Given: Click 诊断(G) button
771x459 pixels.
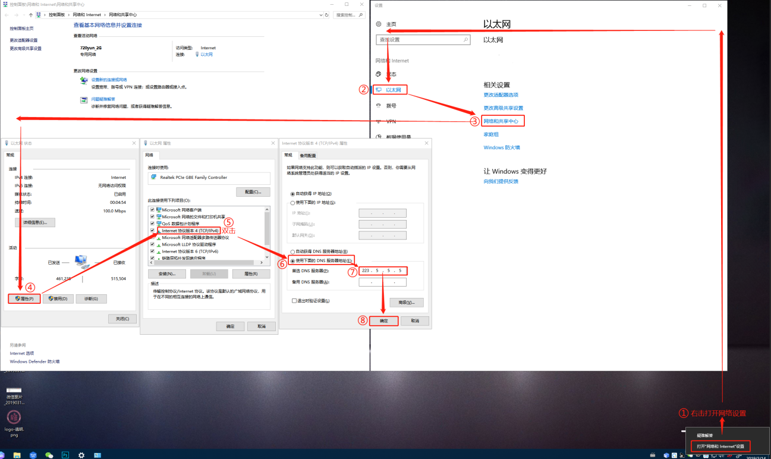Looking at the screenshot, I should tap(92, 298).
